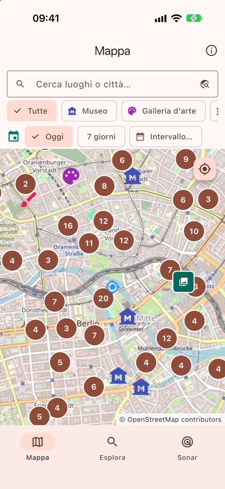Tap the Berlin label on the map
The image size is (225, 489).
(x=88, y=323)
